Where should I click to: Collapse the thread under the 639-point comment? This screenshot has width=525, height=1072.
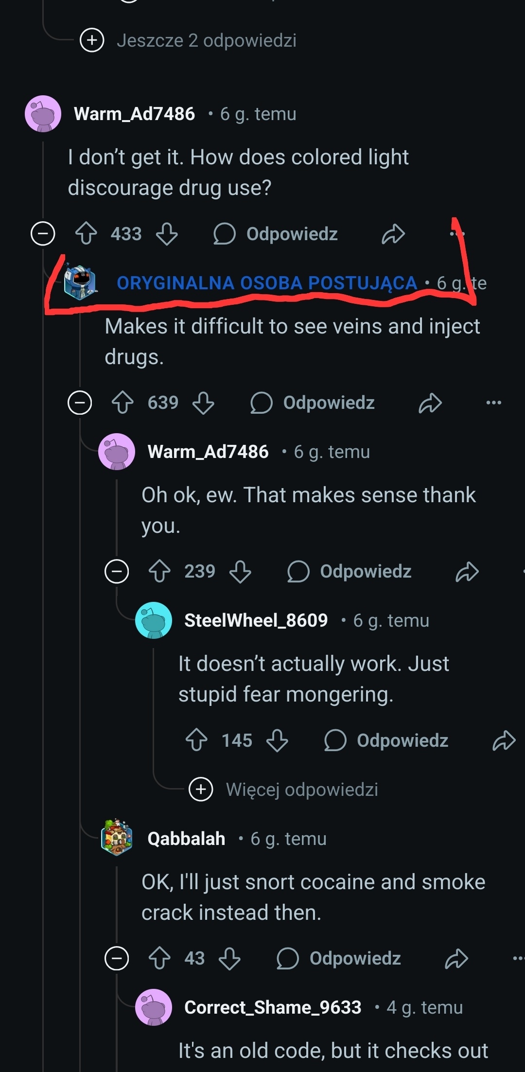80,403
